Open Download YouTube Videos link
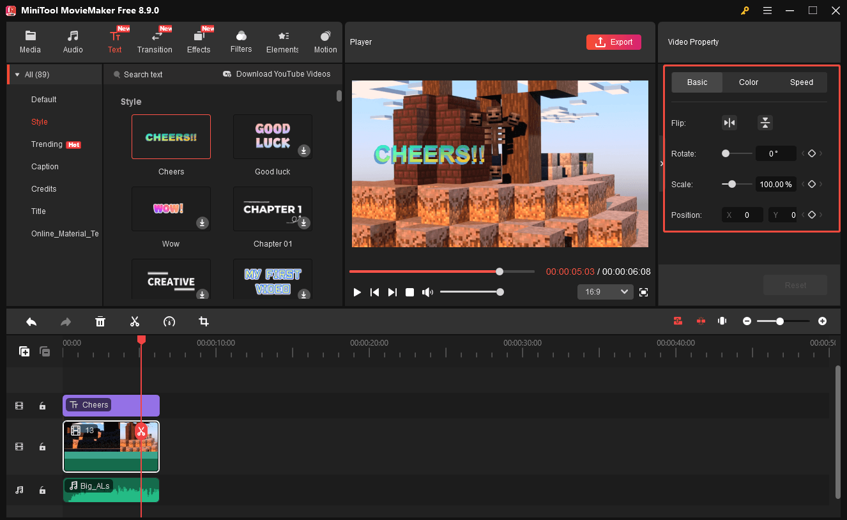The width and height of the screenshot is (847, 520). pos(277,74)
